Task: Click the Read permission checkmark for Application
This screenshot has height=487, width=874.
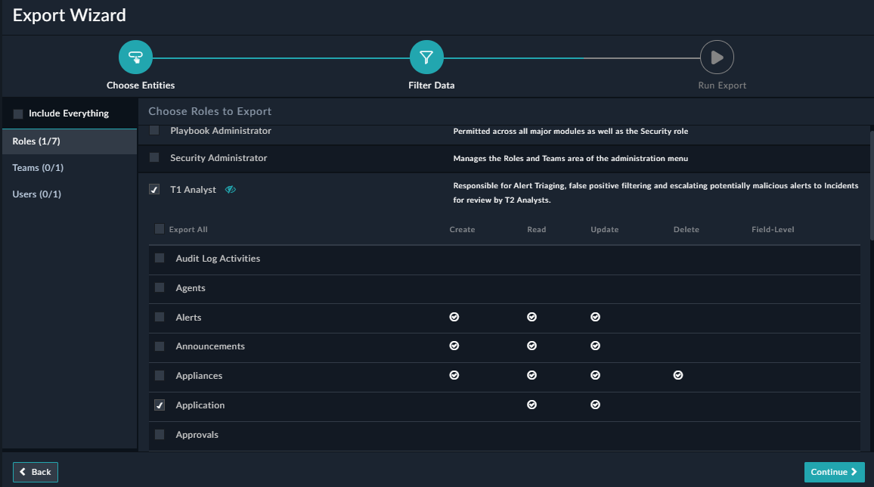Action: coord(532,405)
